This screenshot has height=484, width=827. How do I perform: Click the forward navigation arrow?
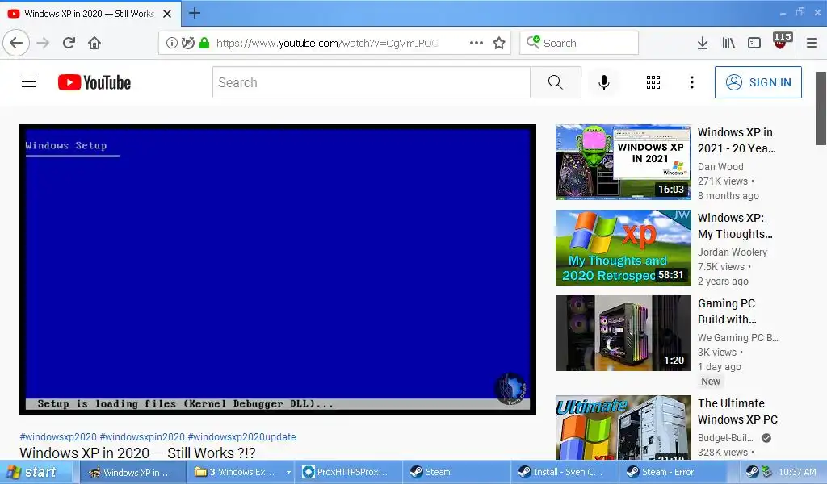coord(44,43)
